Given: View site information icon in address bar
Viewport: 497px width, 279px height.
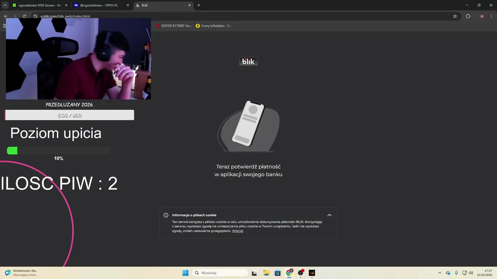Looking at the screenshot, I should 35,16.
